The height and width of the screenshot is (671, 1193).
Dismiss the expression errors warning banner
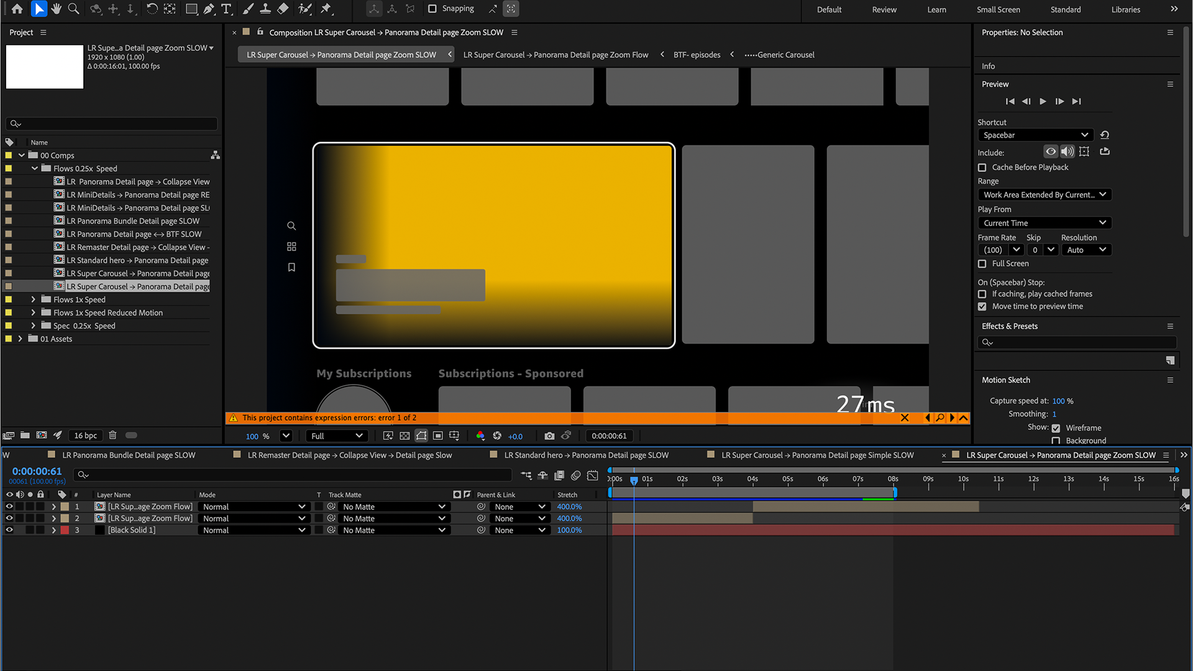(x=905, y=418)
